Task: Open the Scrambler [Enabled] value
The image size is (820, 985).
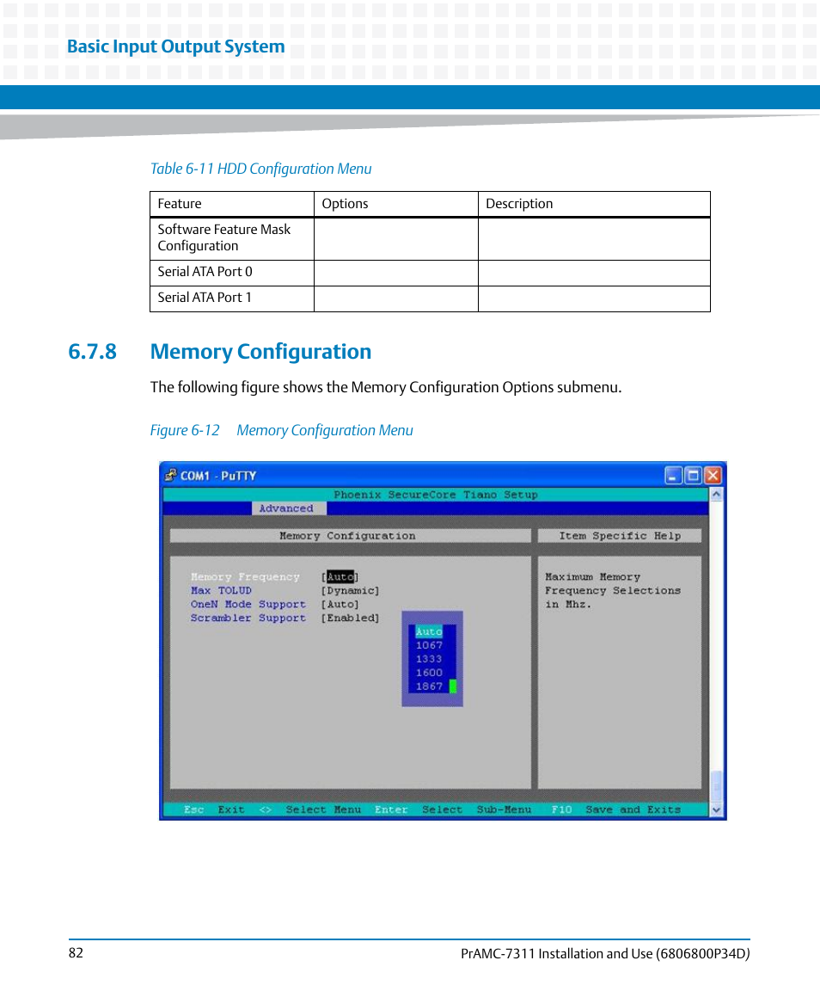Action: pos(351,619)
